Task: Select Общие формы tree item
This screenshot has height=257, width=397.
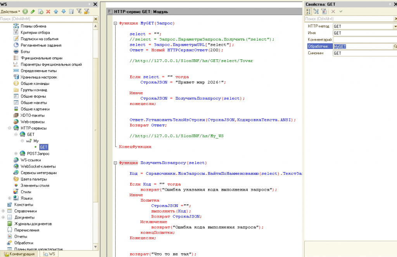Action: (33, 96)
